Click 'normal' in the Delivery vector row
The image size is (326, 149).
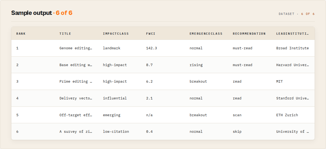coord(196,98)
